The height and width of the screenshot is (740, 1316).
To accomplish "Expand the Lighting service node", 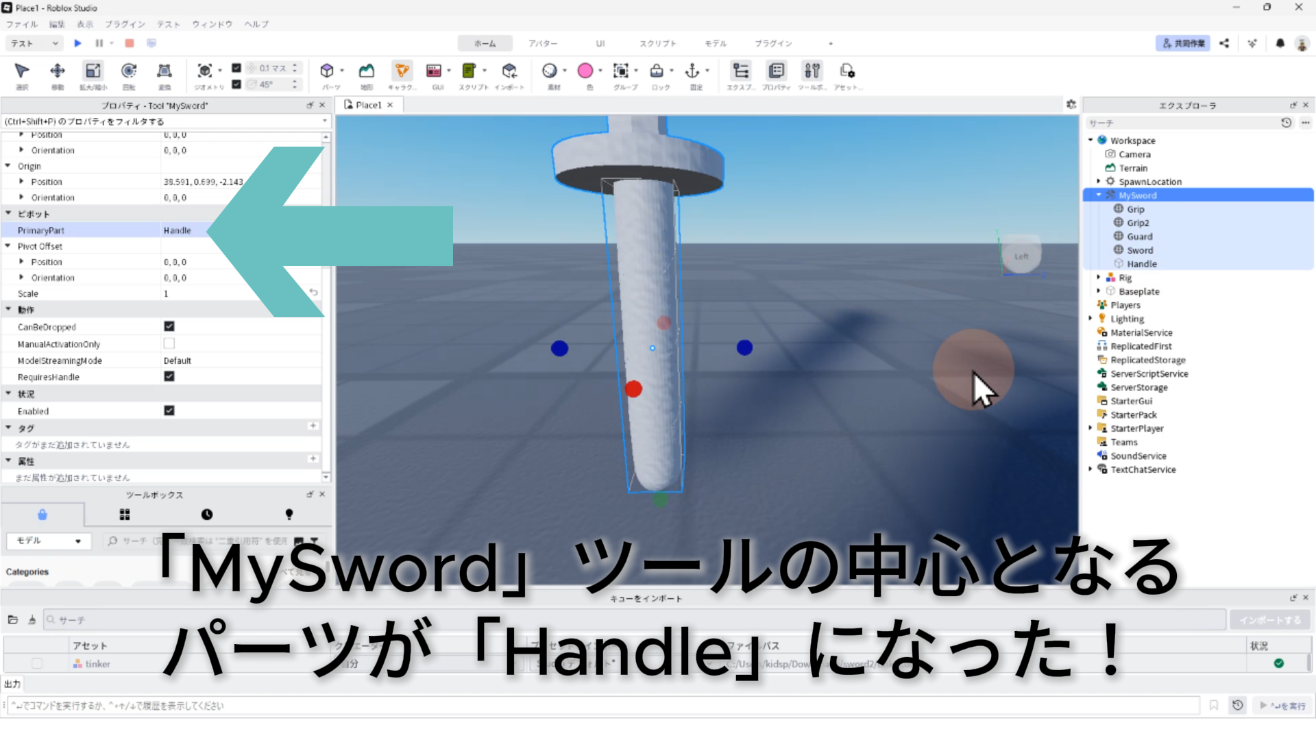I will point(1090,319).
